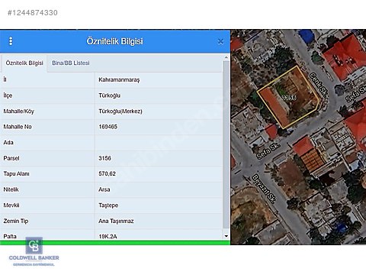
Task: Select the Öznitelik Bilgisi tab
Action: coord(24,63)
